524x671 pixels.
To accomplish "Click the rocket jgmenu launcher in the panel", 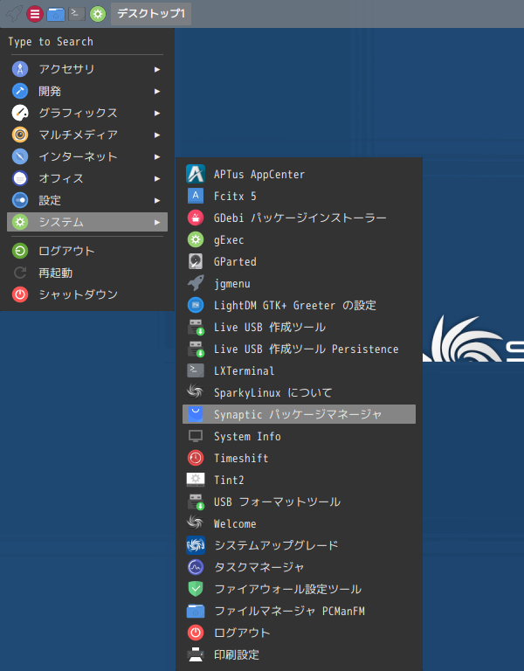I will pyautogui.click(x=14, y=14).
